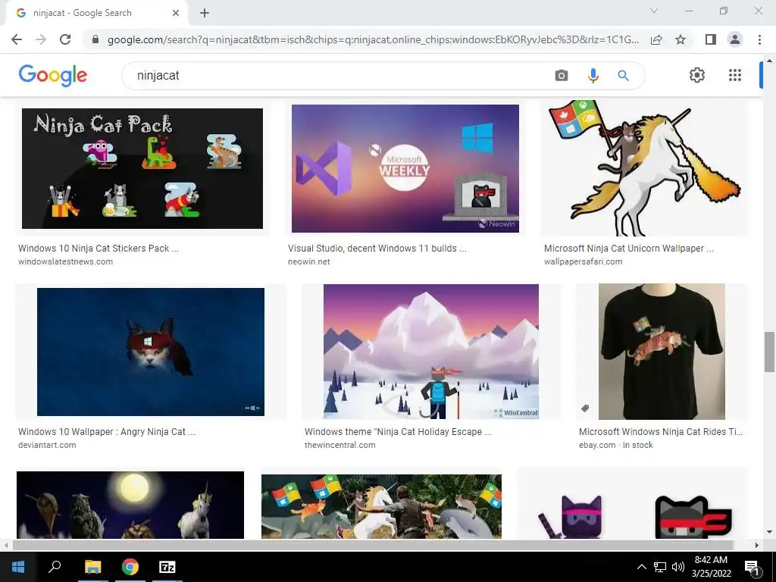Open the tab search chevron in title bar
The width and height of the screenshot is (776, 582).
pyautogui.click(x=654, y=11)
